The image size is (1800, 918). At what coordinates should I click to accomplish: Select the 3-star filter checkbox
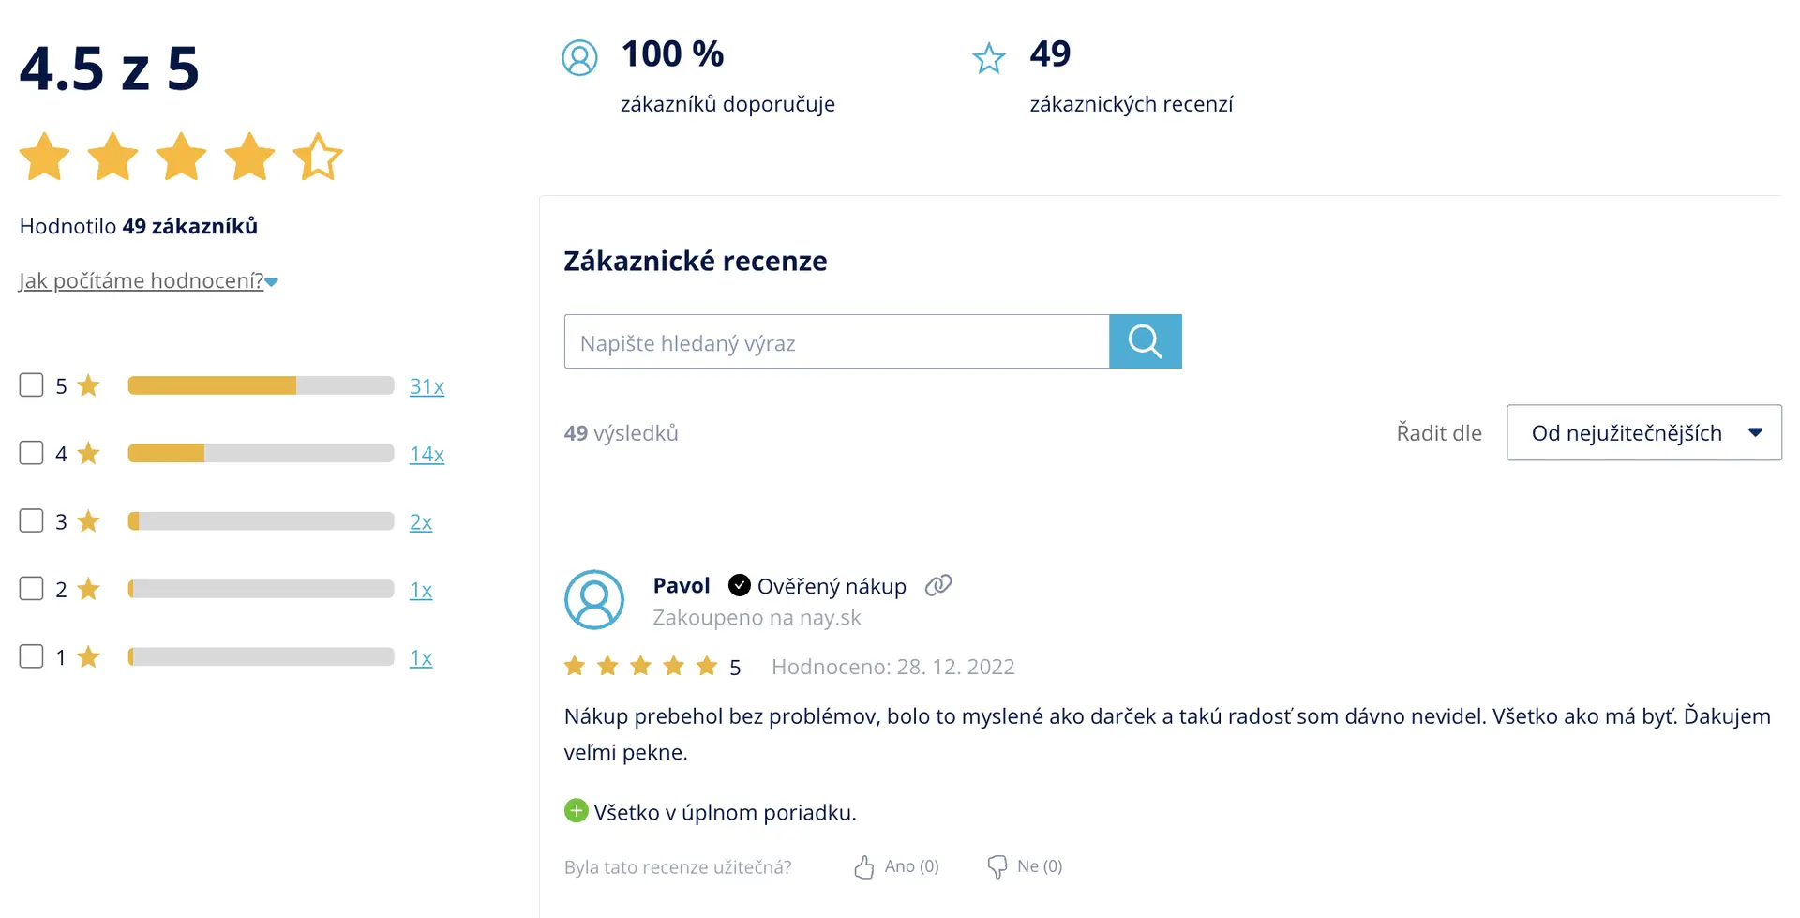32,520
